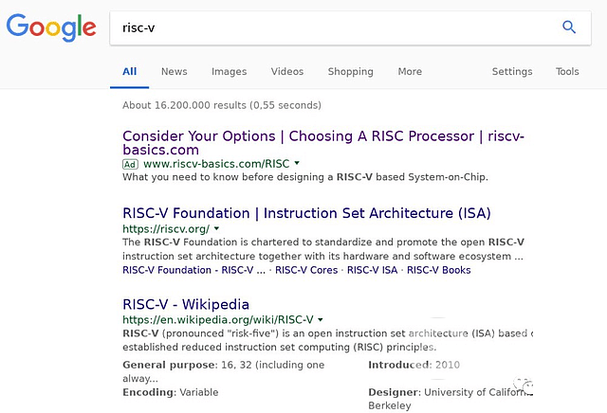Click the blue search magnifier icon
The width and height of the screenshot is (607, 413).
point(569,27)
